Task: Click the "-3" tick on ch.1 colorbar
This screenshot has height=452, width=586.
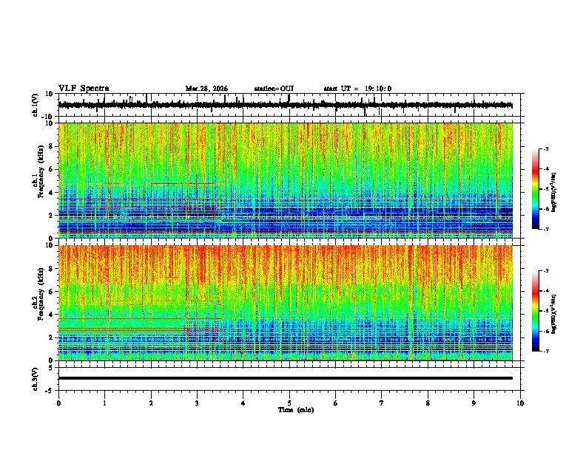Action: [x=546, y=148]
